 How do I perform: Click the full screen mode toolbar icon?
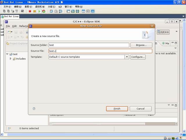tap(73, 11)
